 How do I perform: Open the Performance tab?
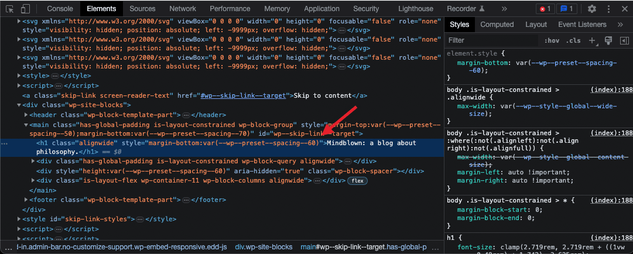pyautogui.click(x=230, y=8)
